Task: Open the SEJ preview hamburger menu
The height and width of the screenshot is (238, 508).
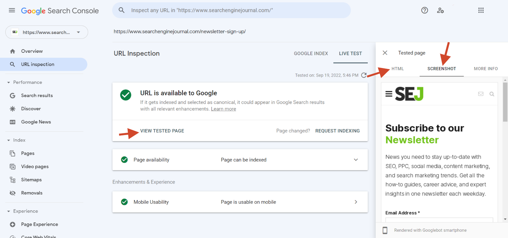Action: 389,94
